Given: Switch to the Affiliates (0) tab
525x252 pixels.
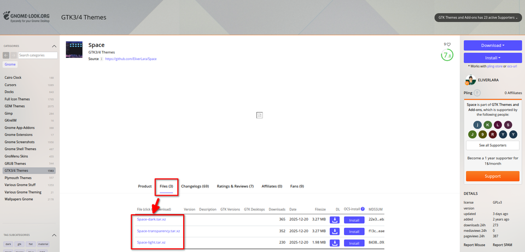Looking at the screenshot, I should coord(272,186).
